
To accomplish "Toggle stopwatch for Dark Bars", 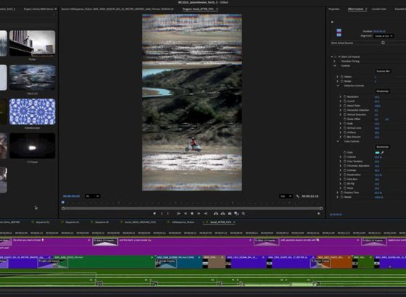I will [x=345, y=179].
